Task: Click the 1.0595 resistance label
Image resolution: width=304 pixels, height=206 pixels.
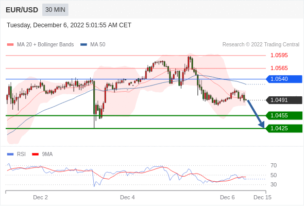Action: [x=279, y=56]
